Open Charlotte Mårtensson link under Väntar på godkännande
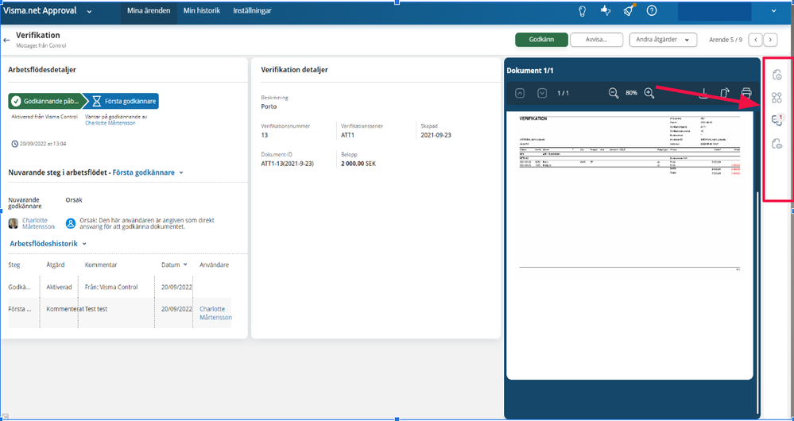The width and height of the screenshot is (794, 421). (110, 123)
